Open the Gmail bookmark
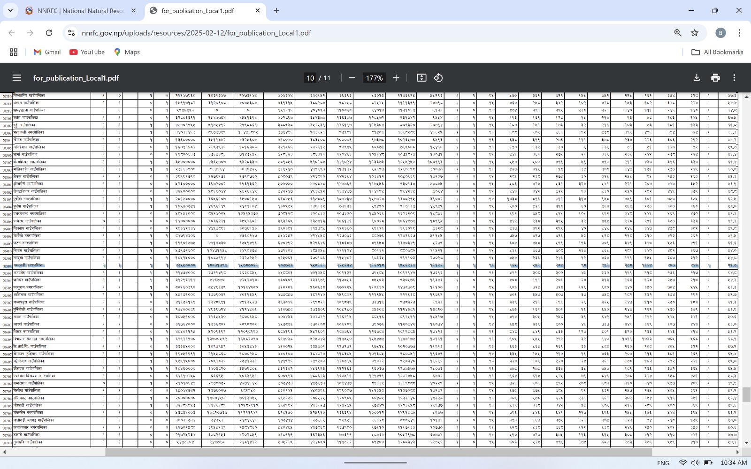Screen dimensions: 751x469 tap(47, 52)
